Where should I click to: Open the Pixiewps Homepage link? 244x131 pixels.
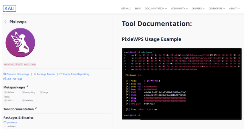pyautogui.click(x=18, y=74)
